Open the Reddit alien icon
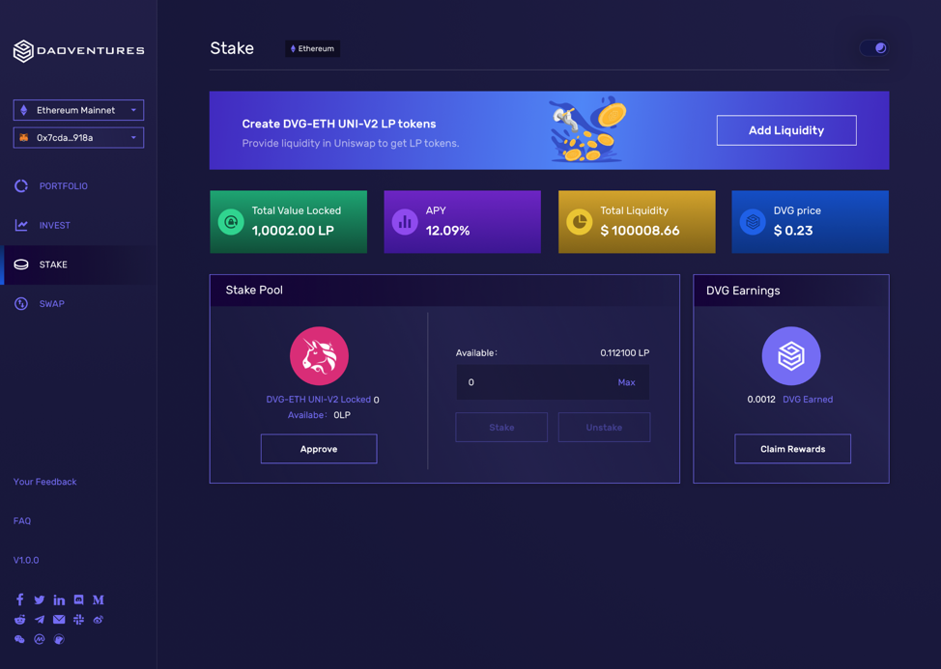941x669 pixels. click(x=19, y=619)
